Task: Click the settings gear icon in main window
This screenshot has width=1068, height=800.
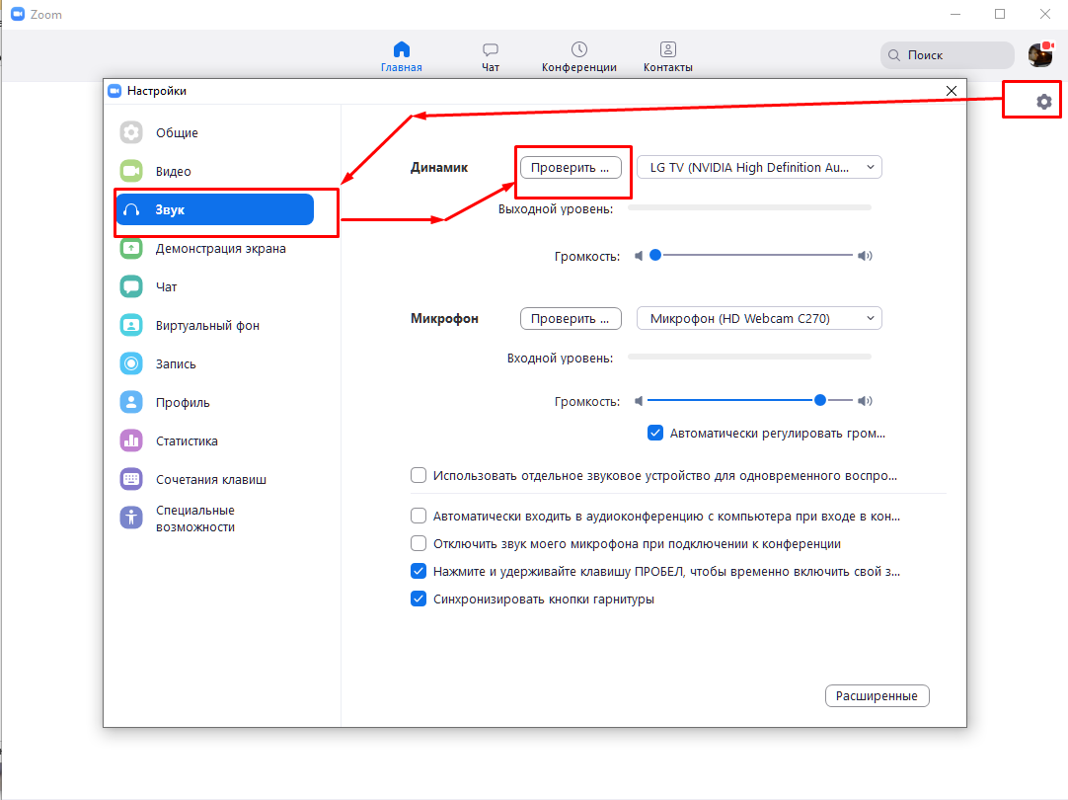Action: (x=1043, y=102)
